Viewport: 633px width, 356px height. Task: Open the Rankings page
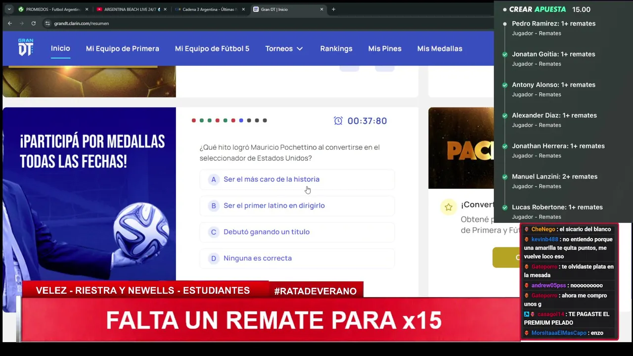(336, 48)
